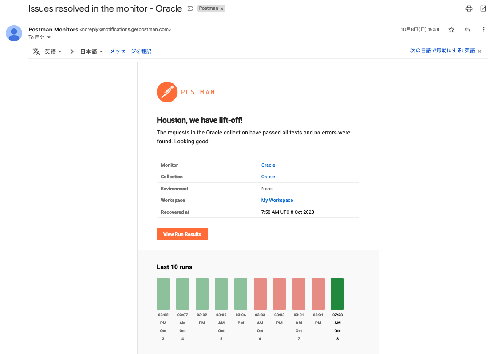
Task: Click the recovered time '7:58 AM UTC 8 Oct 2023'
Action: point(288,212)
